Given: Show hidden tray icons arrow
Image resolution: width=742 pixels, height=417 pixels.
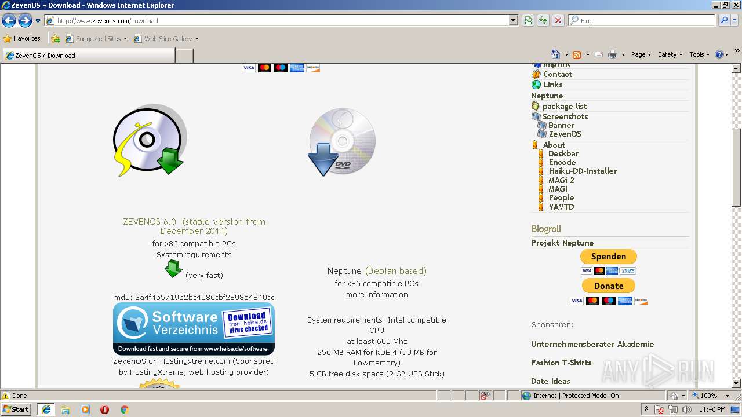Looking at the screenshot, I should pyautogui.click(x=646, y=409).
